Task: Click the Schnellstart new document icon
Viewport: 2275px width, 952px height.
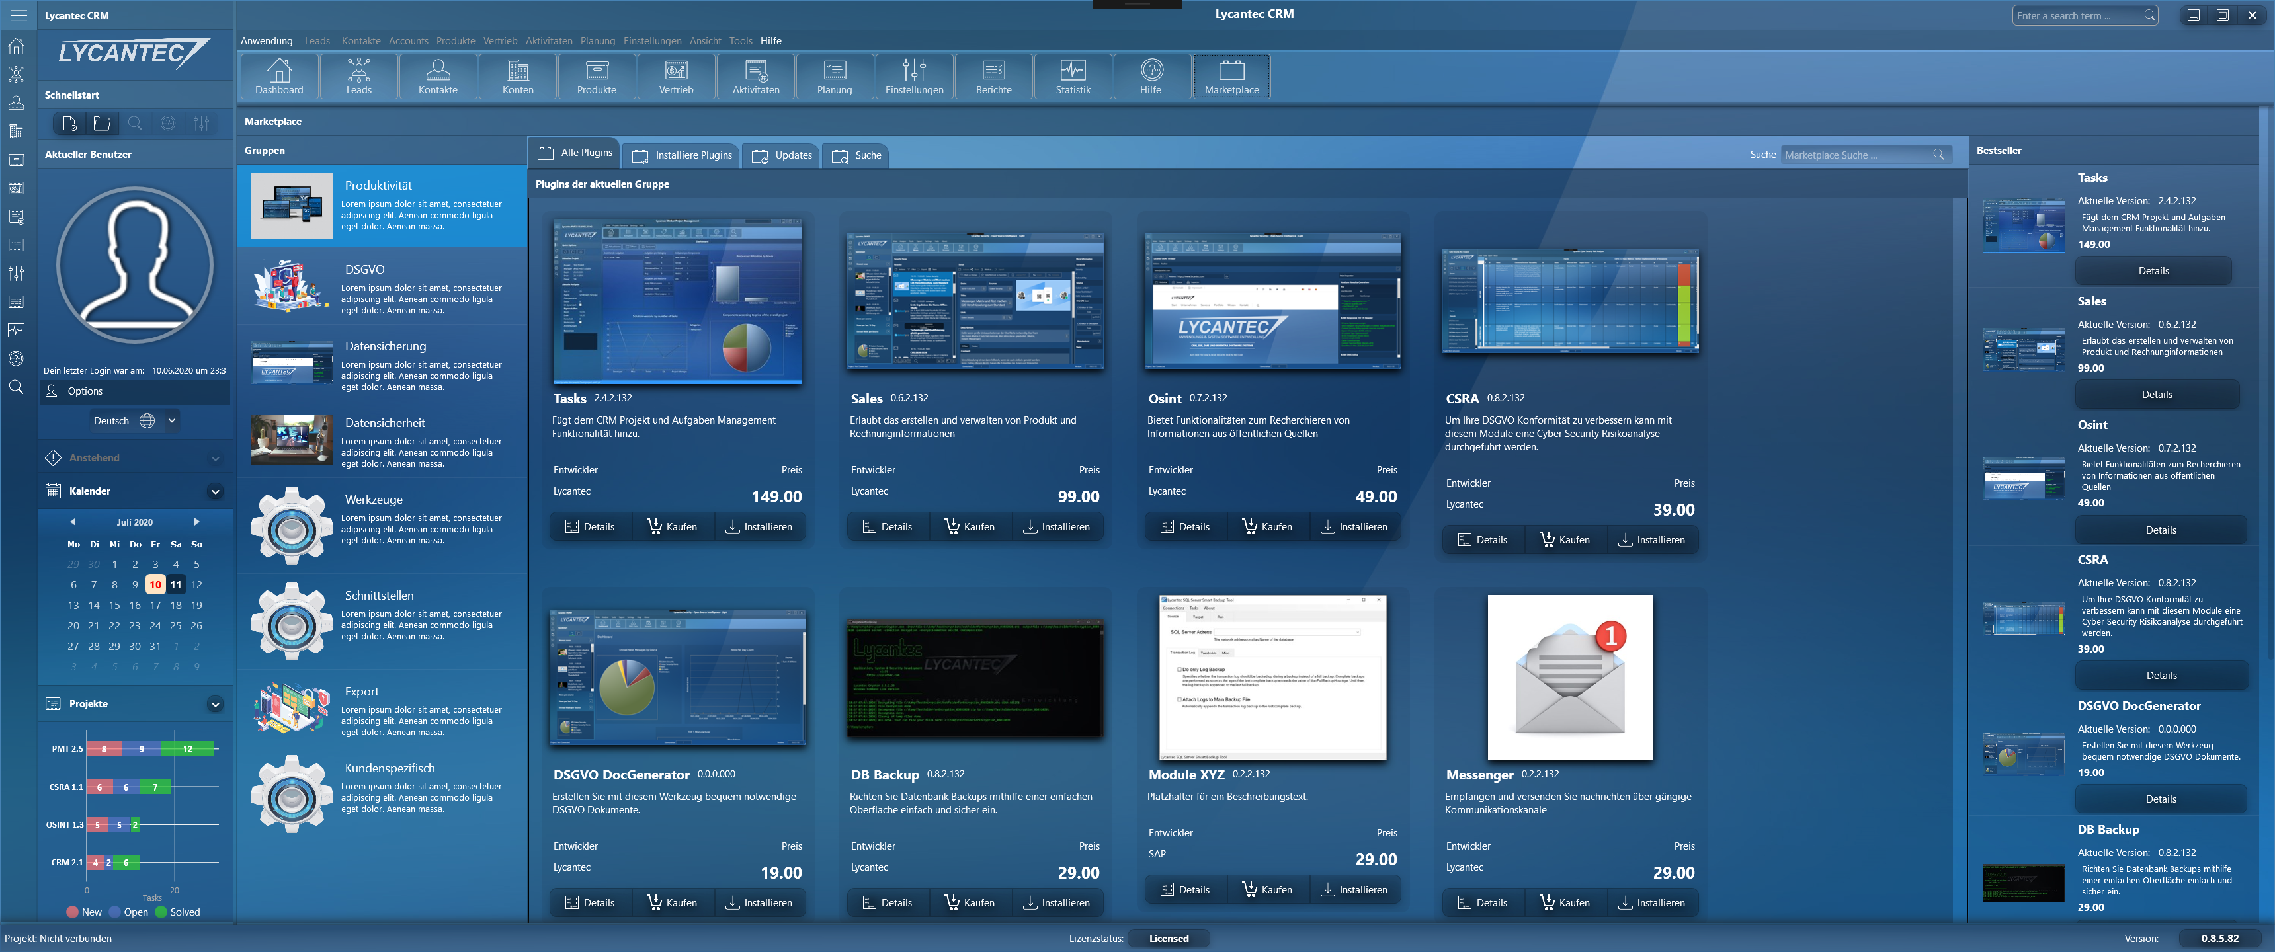Action: point(69,124)
